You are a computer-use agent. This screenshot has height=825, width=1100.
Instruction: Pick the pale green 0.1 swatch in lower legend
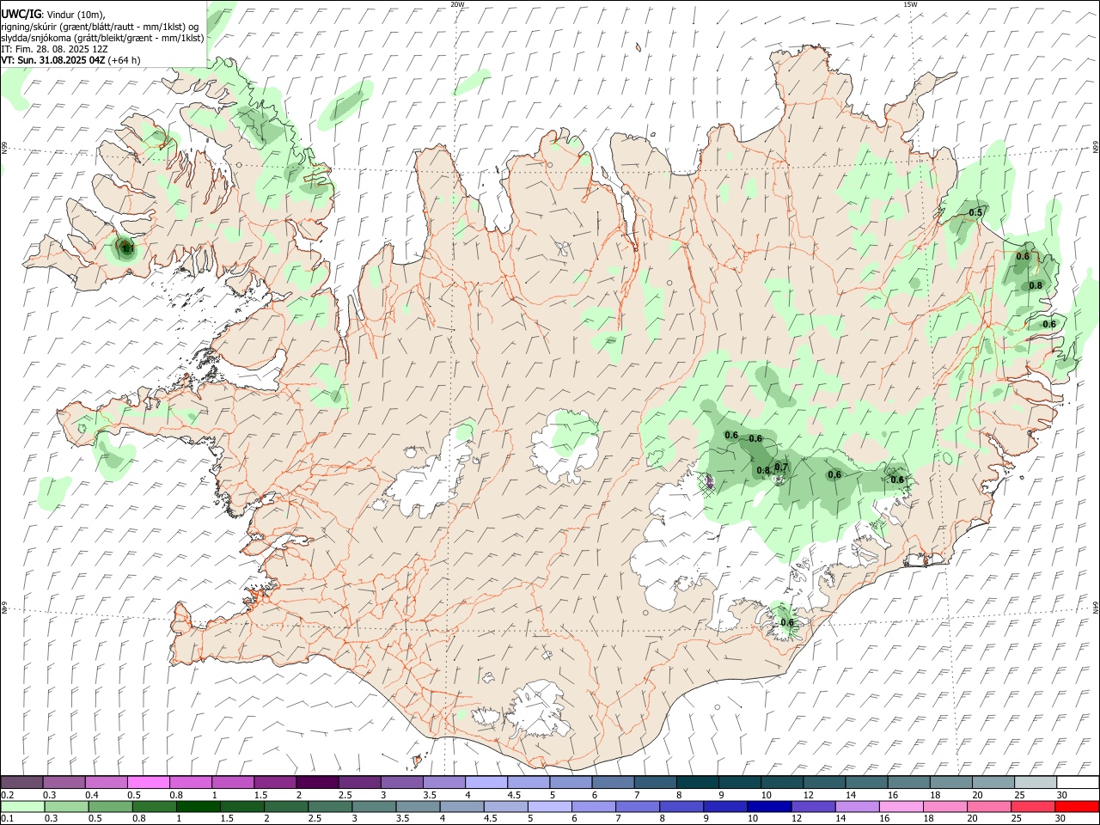point(22,807)
